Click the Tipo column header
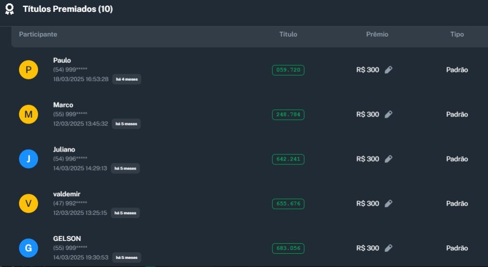 click(x=457, y=34)
